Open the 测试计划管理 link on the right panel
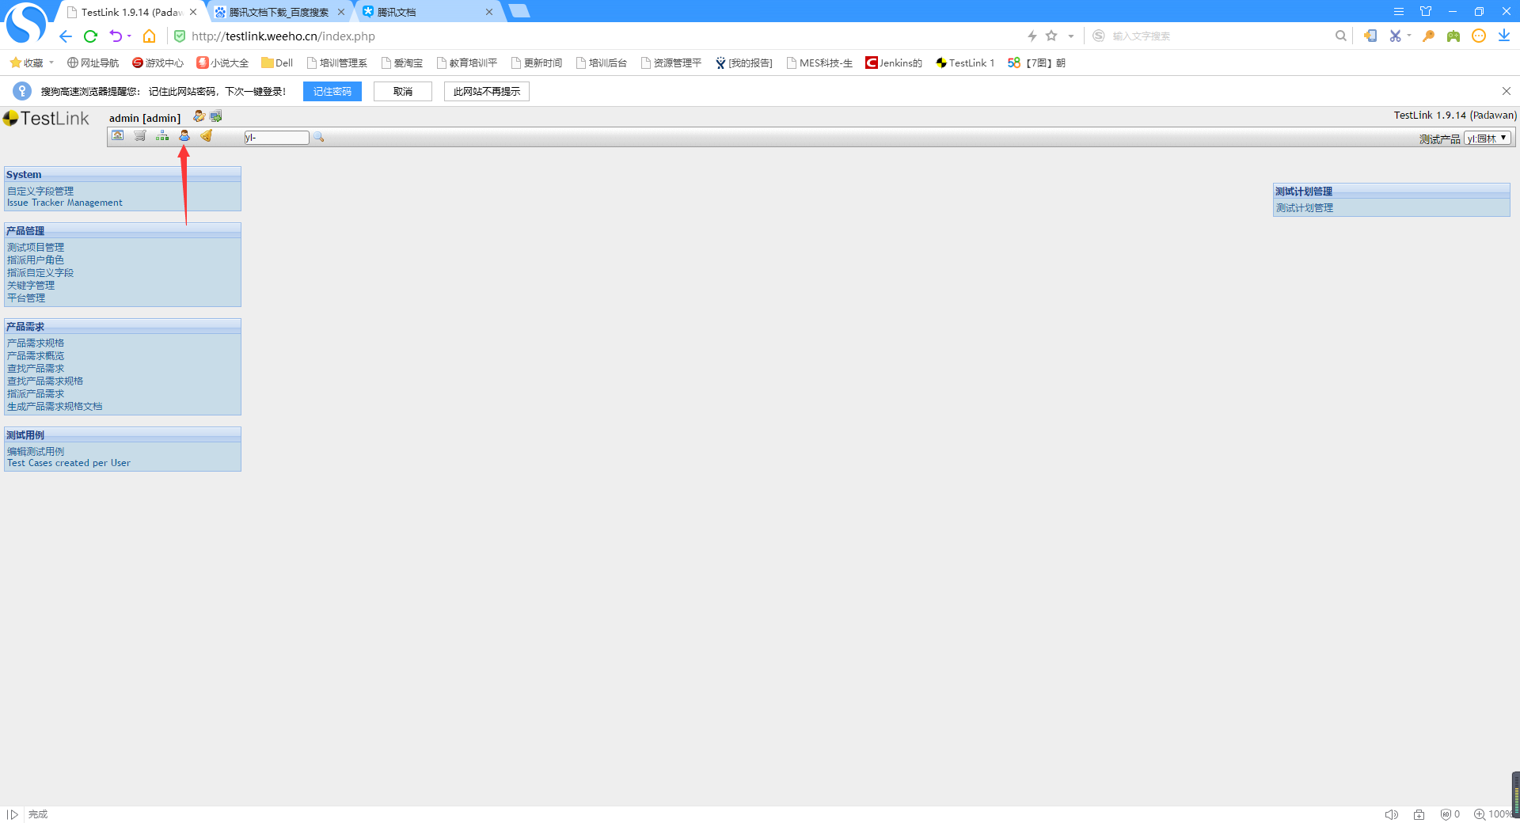 [1305, 207]
